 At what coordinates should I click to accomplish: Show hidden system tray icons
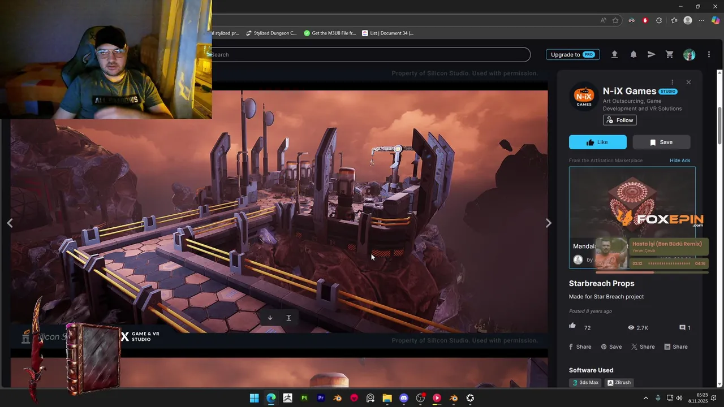[646, 398]
